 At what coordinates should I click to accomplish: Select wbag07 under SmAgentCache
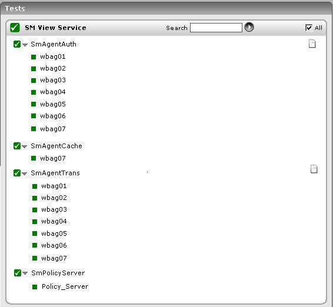(53, 158)
